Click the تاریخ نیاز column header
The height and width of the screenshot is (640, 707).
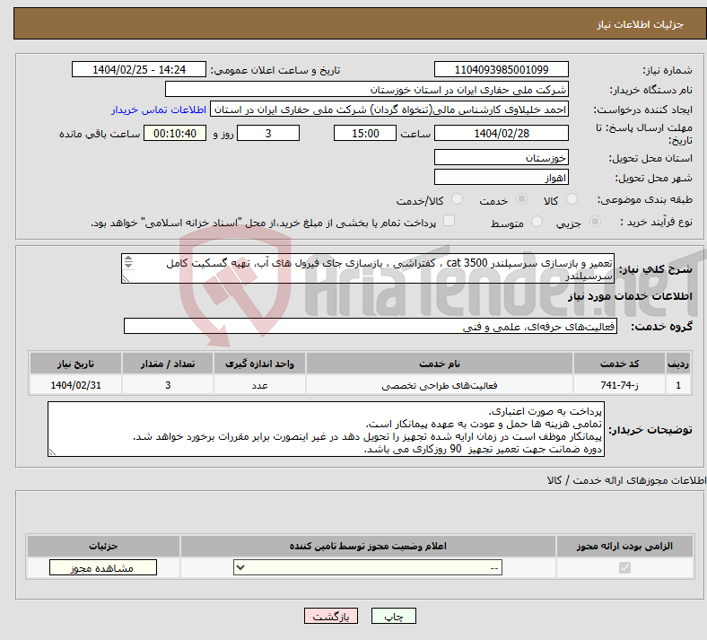coord(75,364)
